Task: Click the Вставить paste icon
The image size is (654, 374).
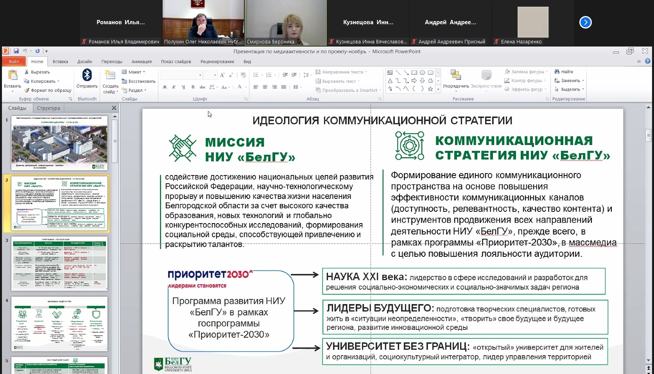Action: coord(13,75)
